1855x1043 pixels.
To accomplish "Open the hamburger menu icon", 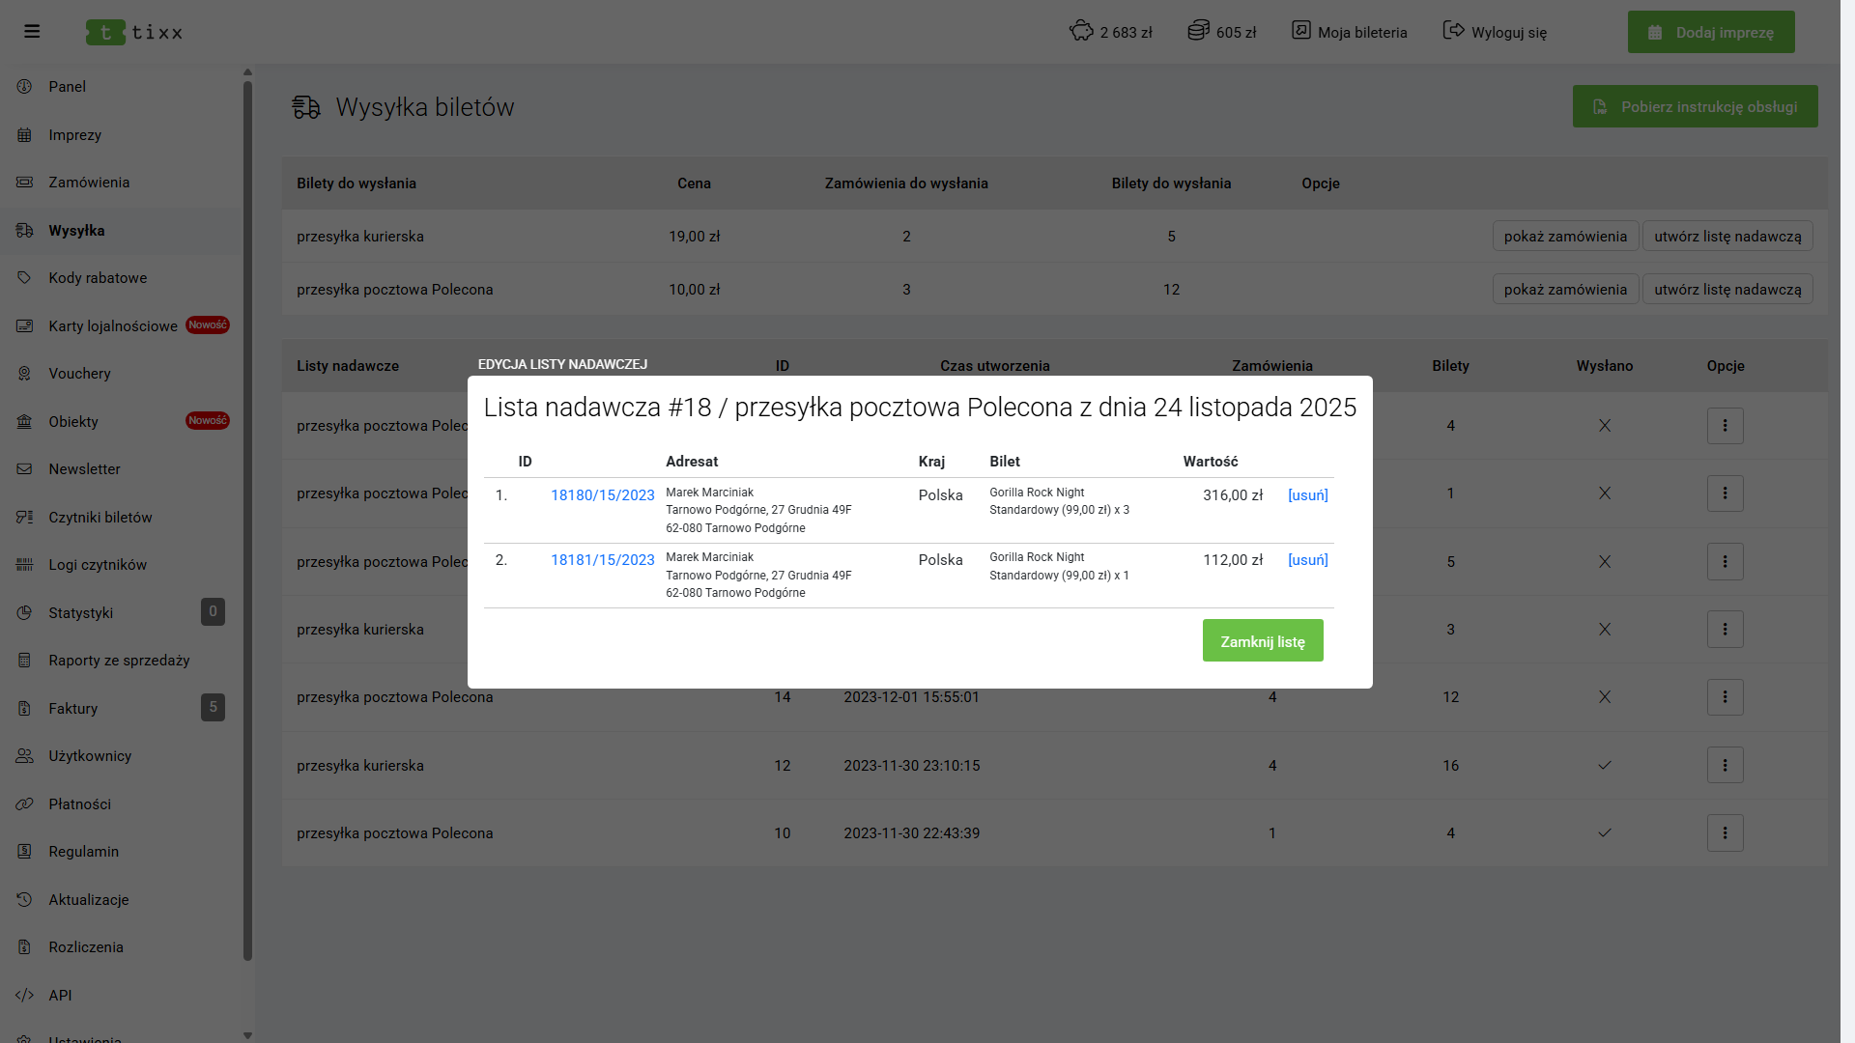I will click(x=32, y=32).
